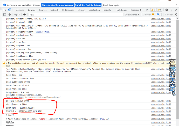Screen dimensions: 179x126
Task: Open the top context dropdown
Action: (x=17, y=14)
